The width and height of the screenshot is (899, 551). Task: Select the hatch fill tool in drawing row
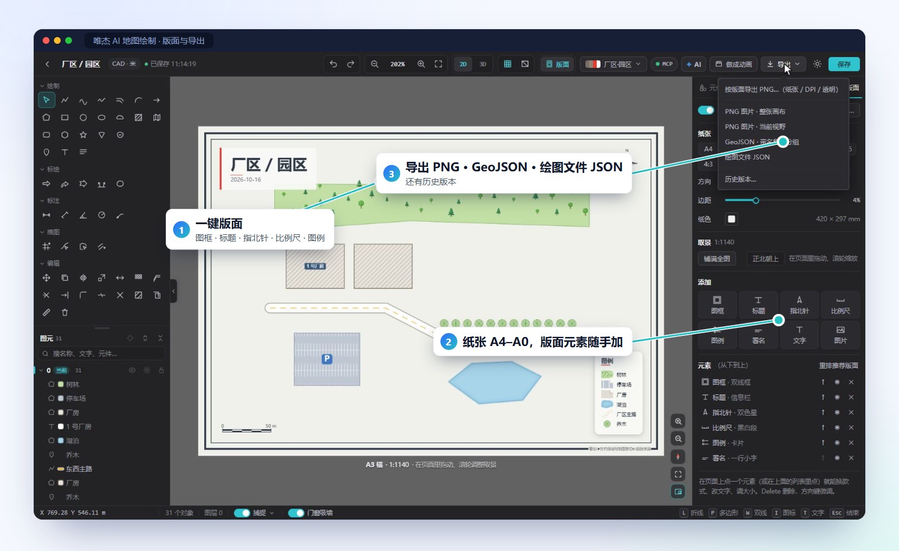pyautogui.click(x=138, y=117)
